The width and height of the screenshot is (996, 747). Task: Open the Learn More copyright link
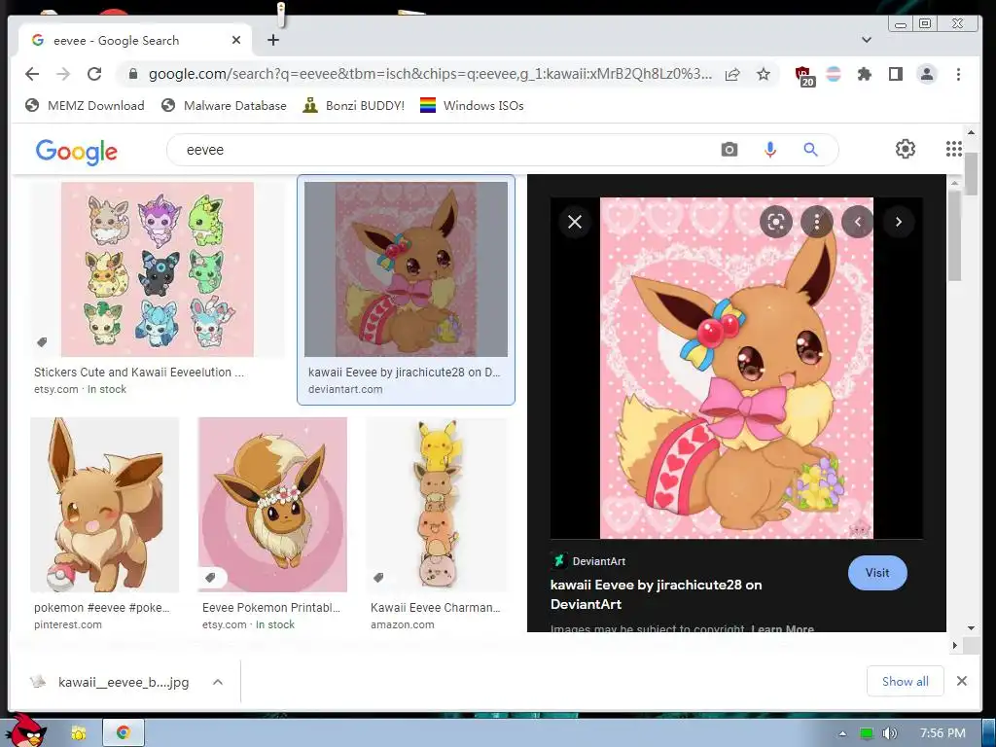pos(783,629)
